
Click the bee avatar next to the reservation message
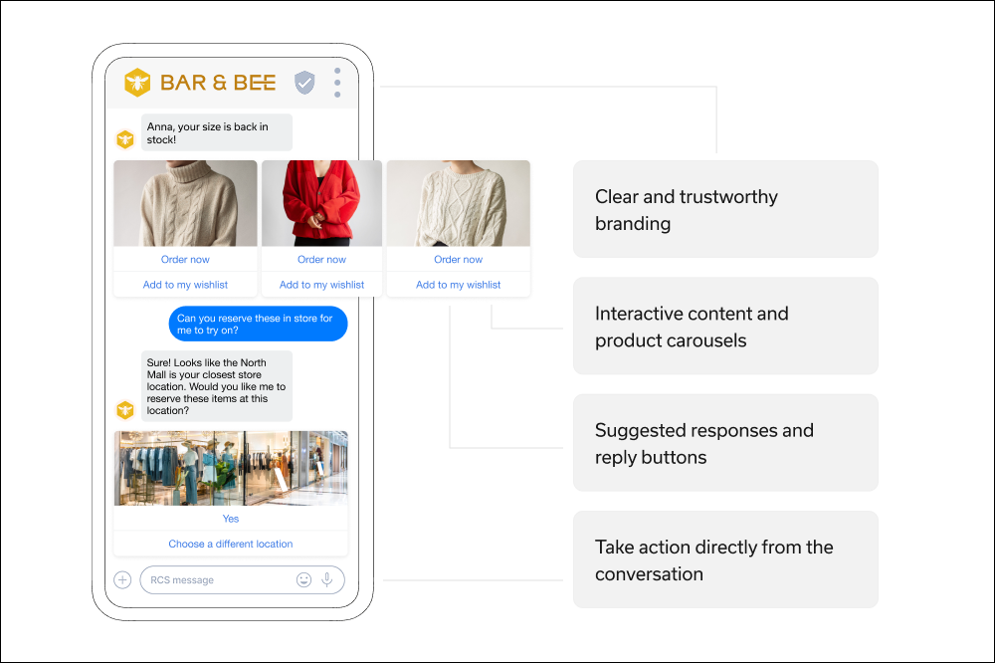click(125, 409)
